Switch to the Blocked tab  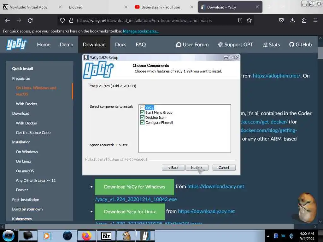[x=76, y=7]
